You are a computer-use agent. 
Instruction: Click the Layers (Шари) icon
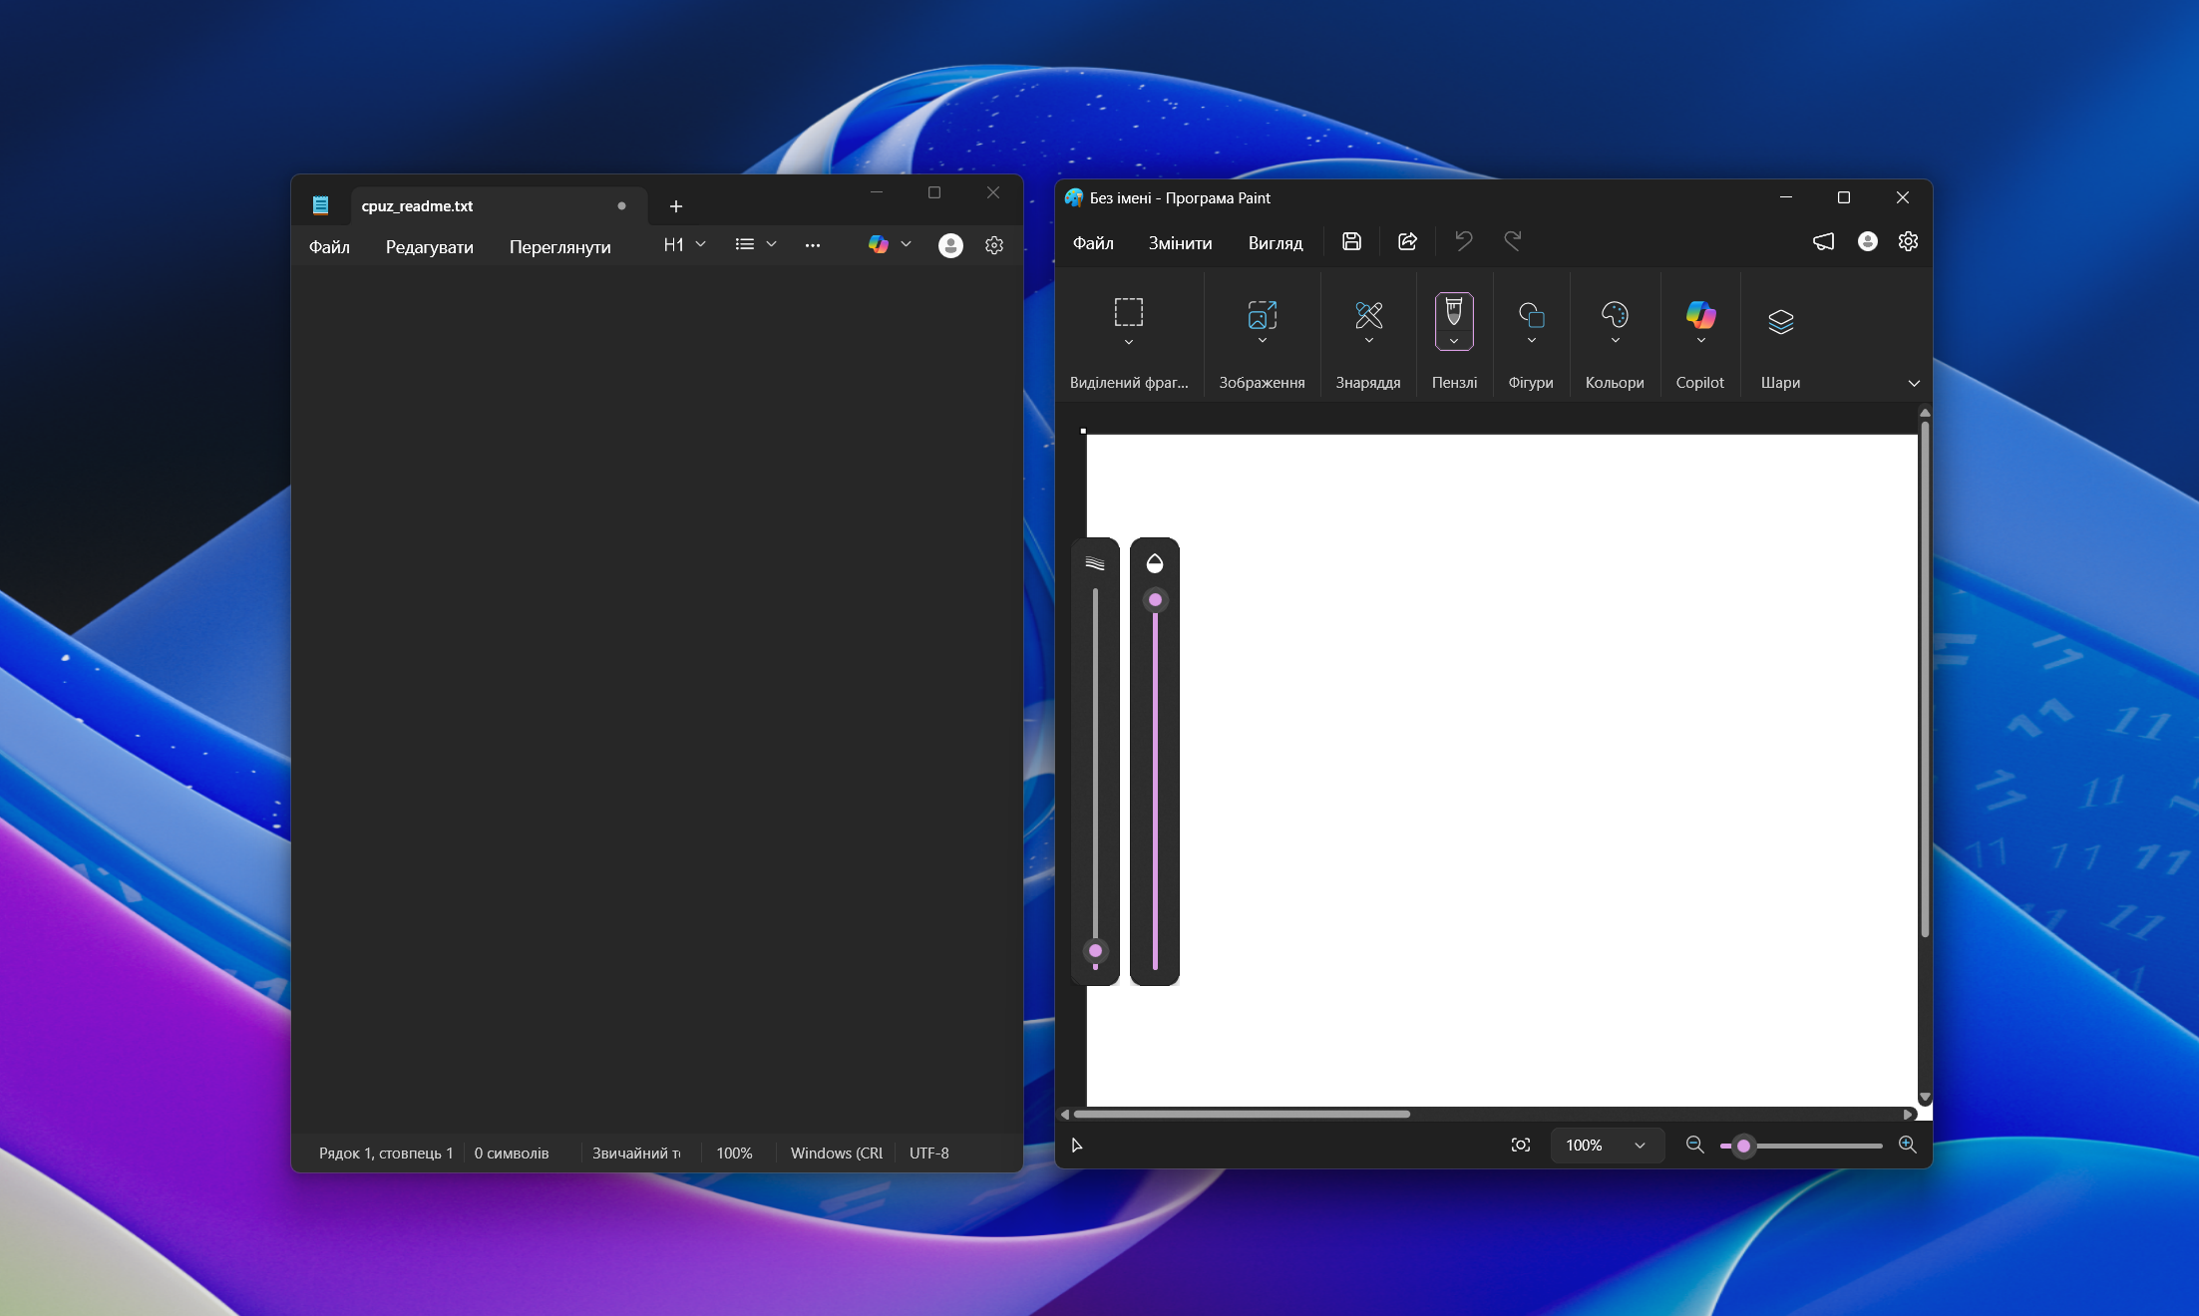(x=1780, y=321)
